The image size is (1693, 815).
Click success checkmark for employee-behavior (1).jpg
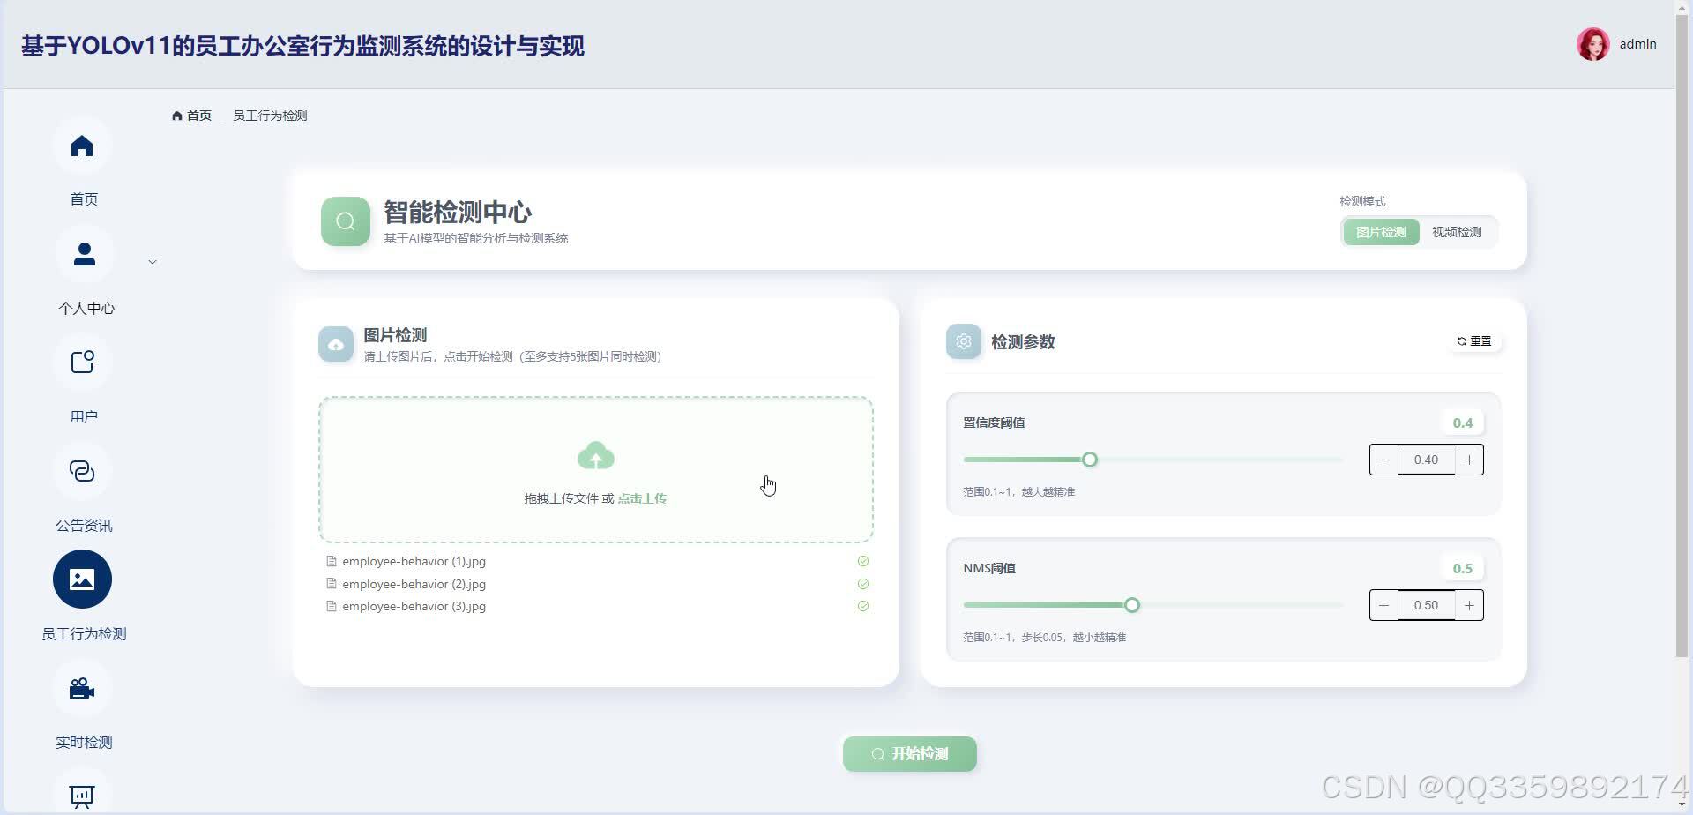(863, 561)
